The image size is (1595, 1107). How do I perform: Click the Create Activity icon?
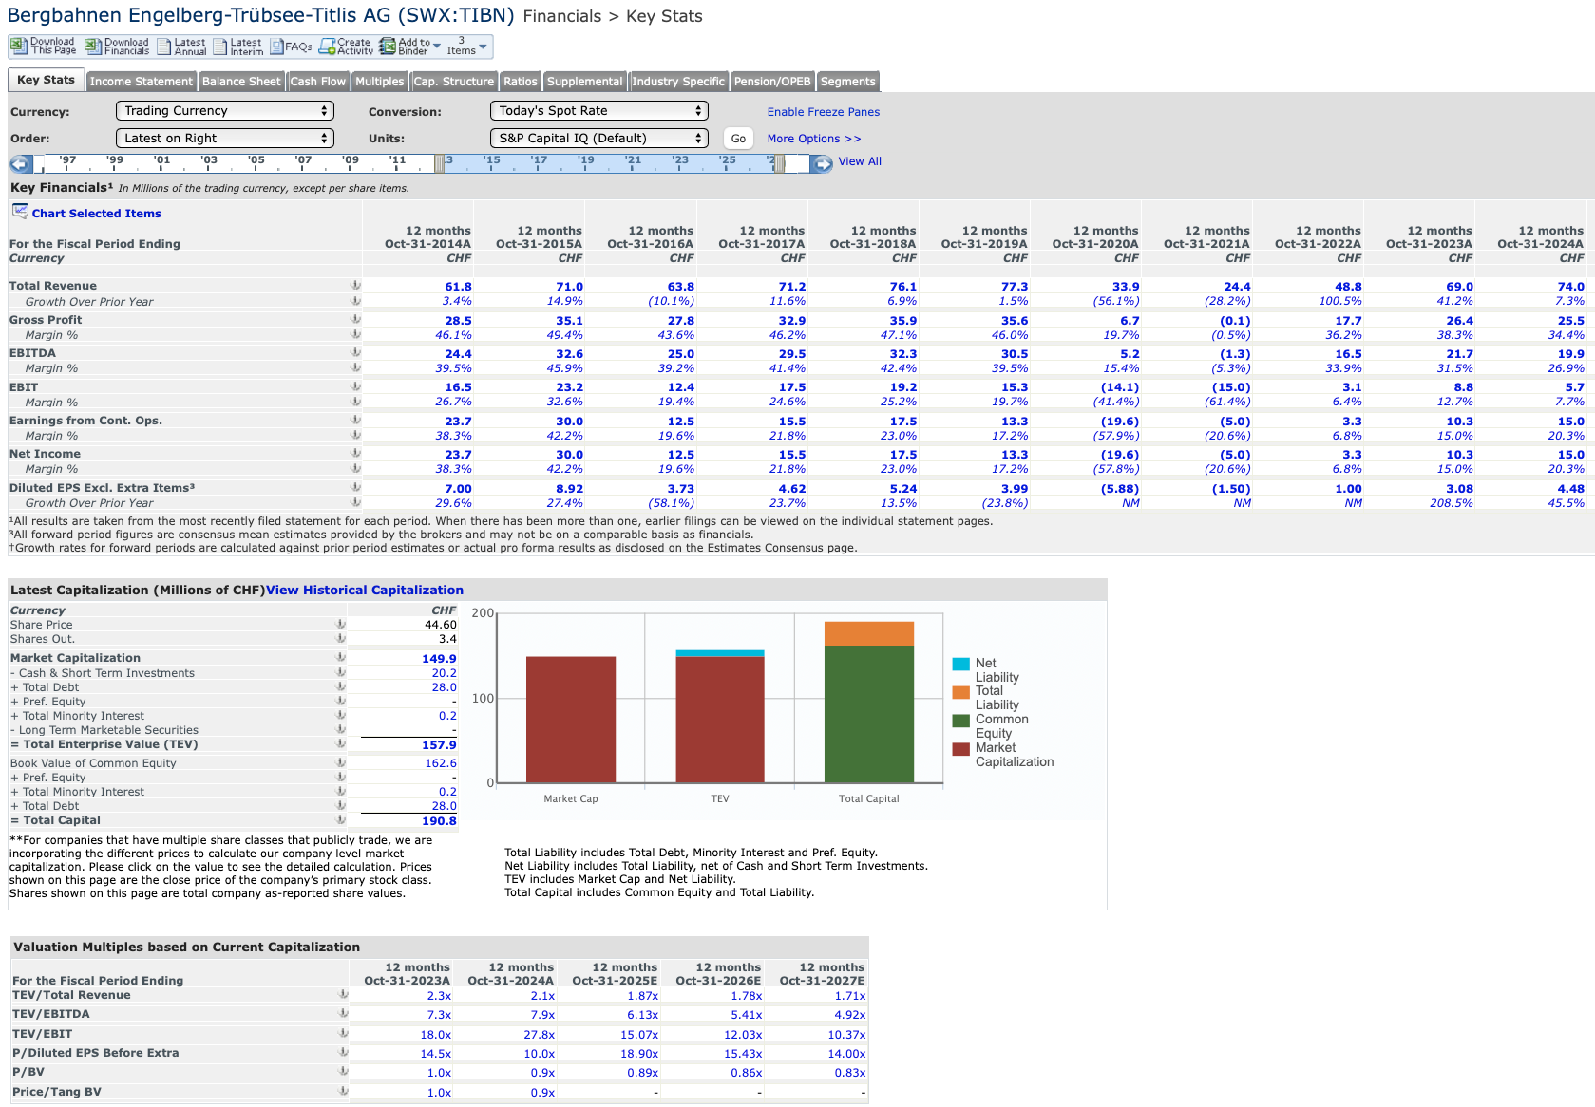(328, 47)
